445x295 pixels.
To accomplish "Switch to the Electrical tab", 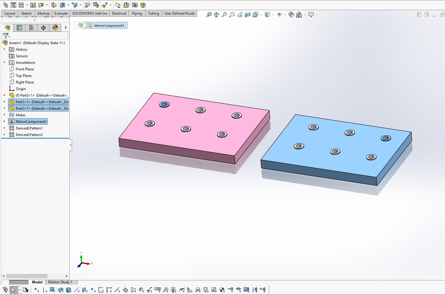I will pos(119,13).
